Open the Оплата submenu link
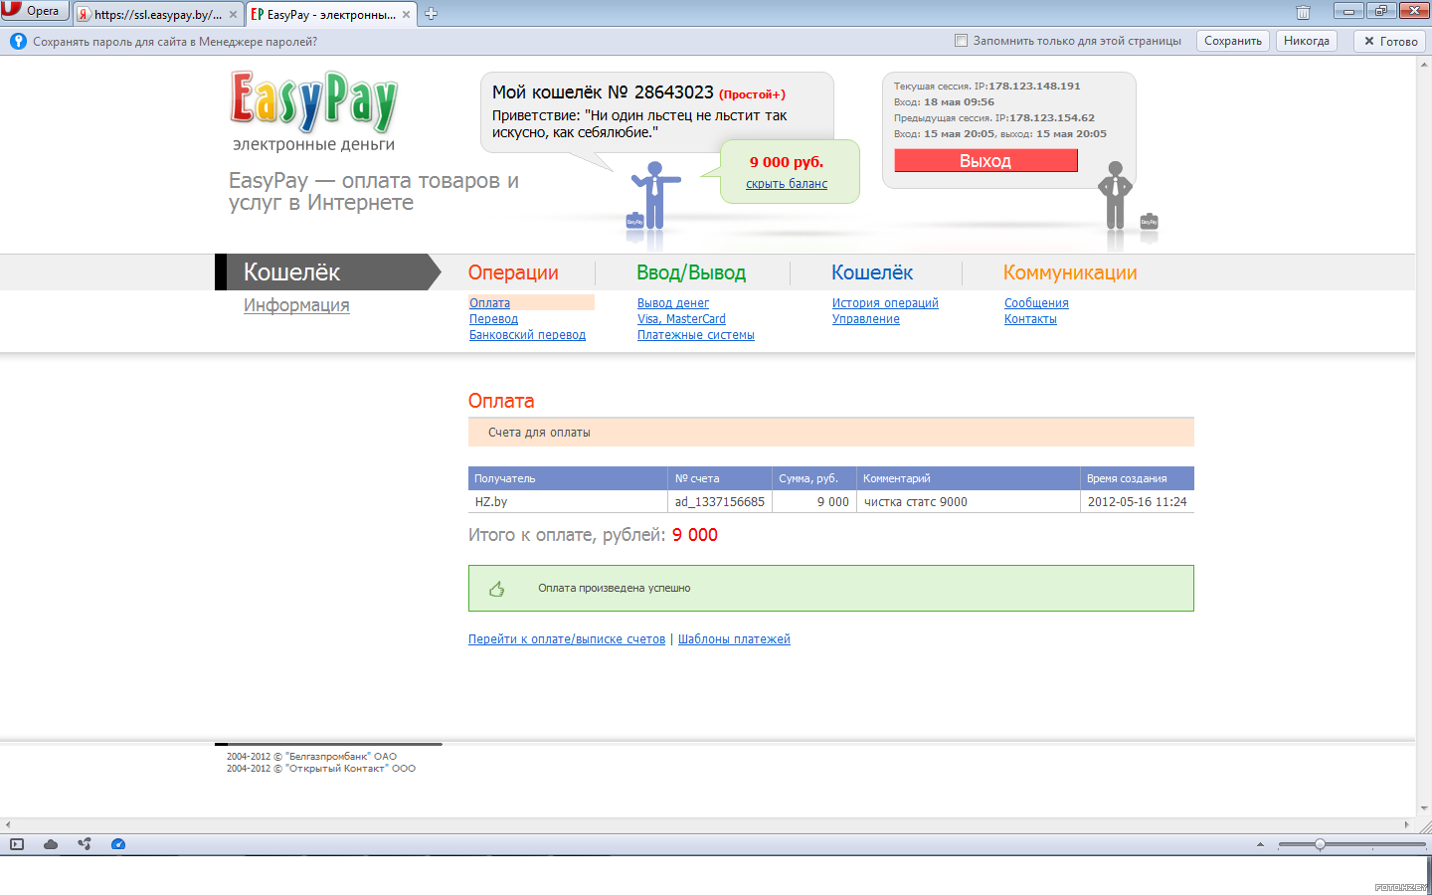This screenshot has width=1432, height=895. (x=489, y=303)
